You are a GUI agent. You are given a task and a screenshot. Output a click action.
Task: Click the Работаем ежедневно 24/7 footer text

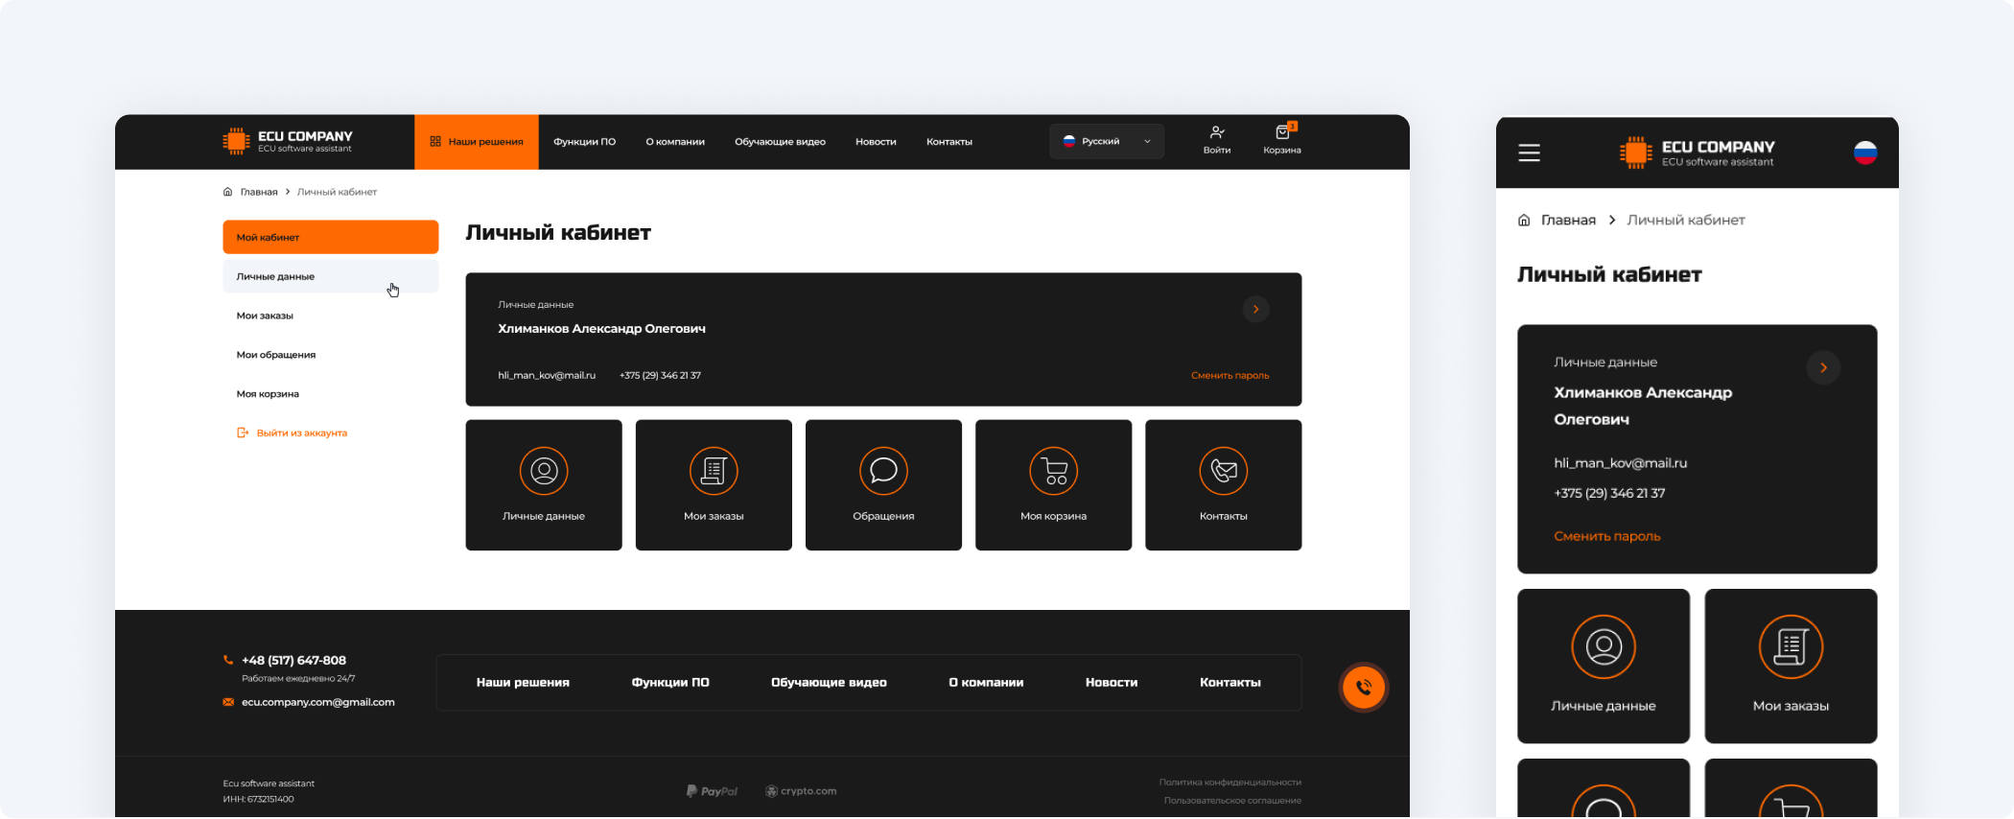click(298, 679)
